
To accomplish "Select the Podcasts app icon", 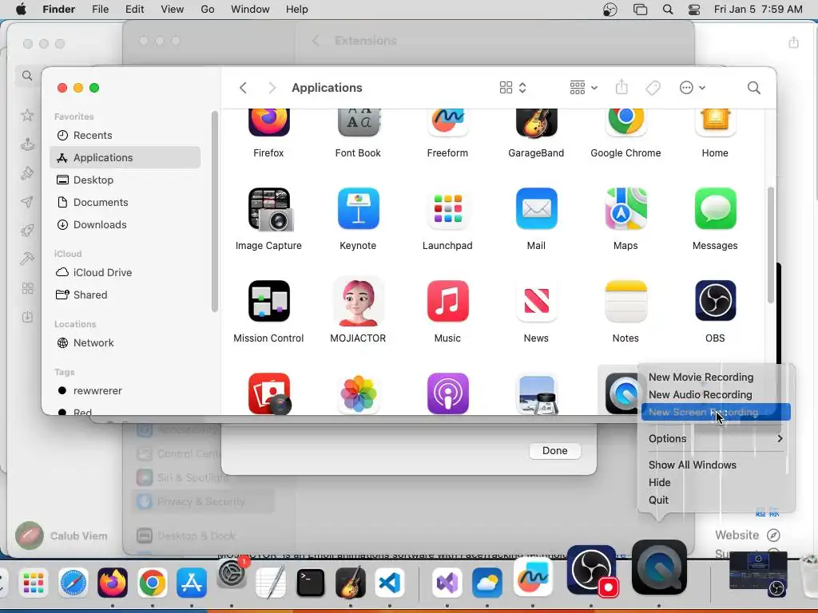I will coord(447,394).
